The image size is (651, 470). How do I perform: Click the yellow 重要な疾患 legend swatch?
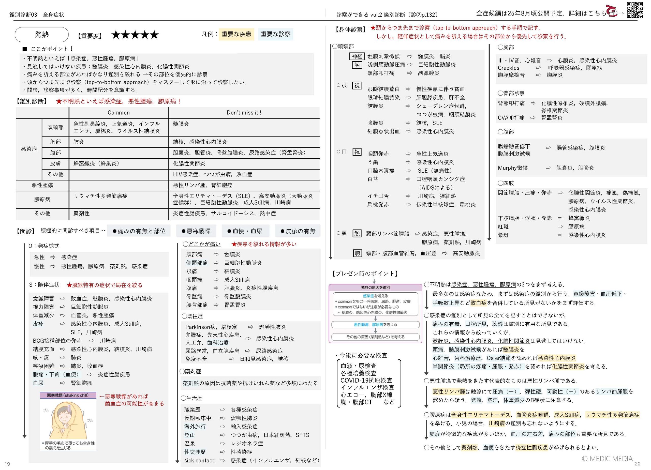coord(236,34)
